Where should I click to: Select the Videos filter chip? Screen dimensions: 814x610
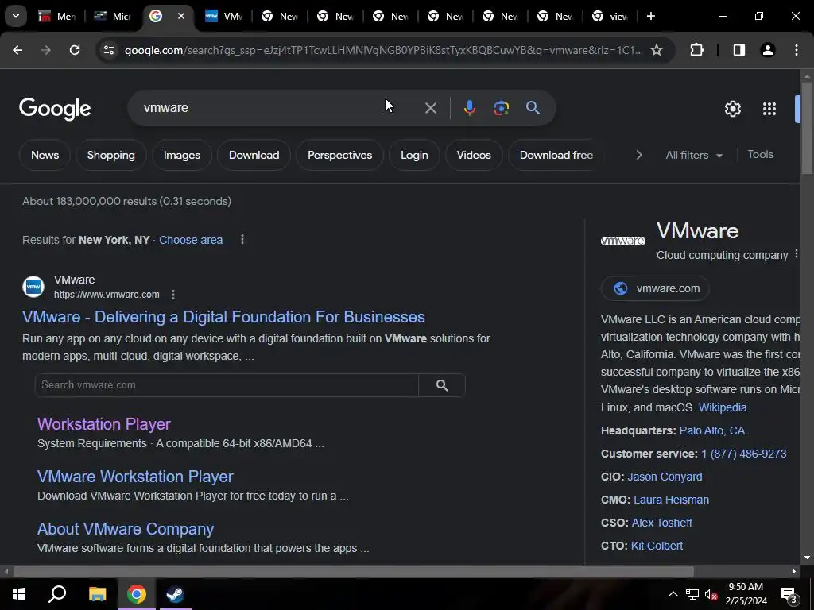[x=474, y=155]
